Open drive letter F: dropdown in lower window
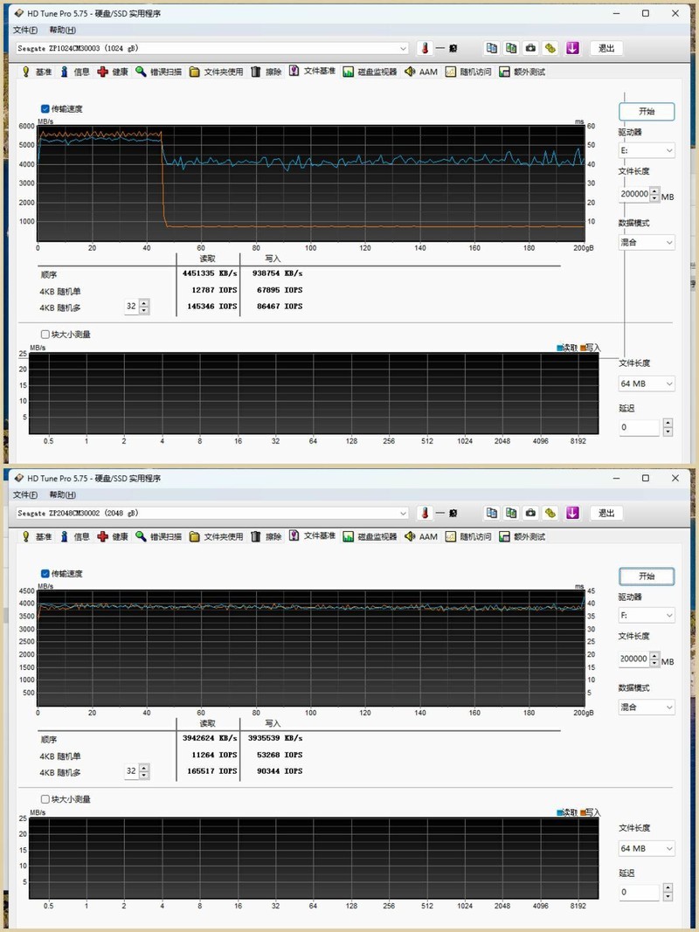Viewport: 699px width, 932px height. (x=646, y=615)
